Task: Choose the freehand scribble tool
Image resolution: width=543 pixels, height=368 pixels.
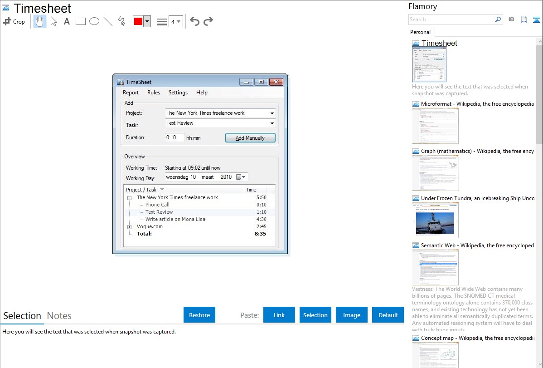Action: pyautogui.click(x=121, y=21)
